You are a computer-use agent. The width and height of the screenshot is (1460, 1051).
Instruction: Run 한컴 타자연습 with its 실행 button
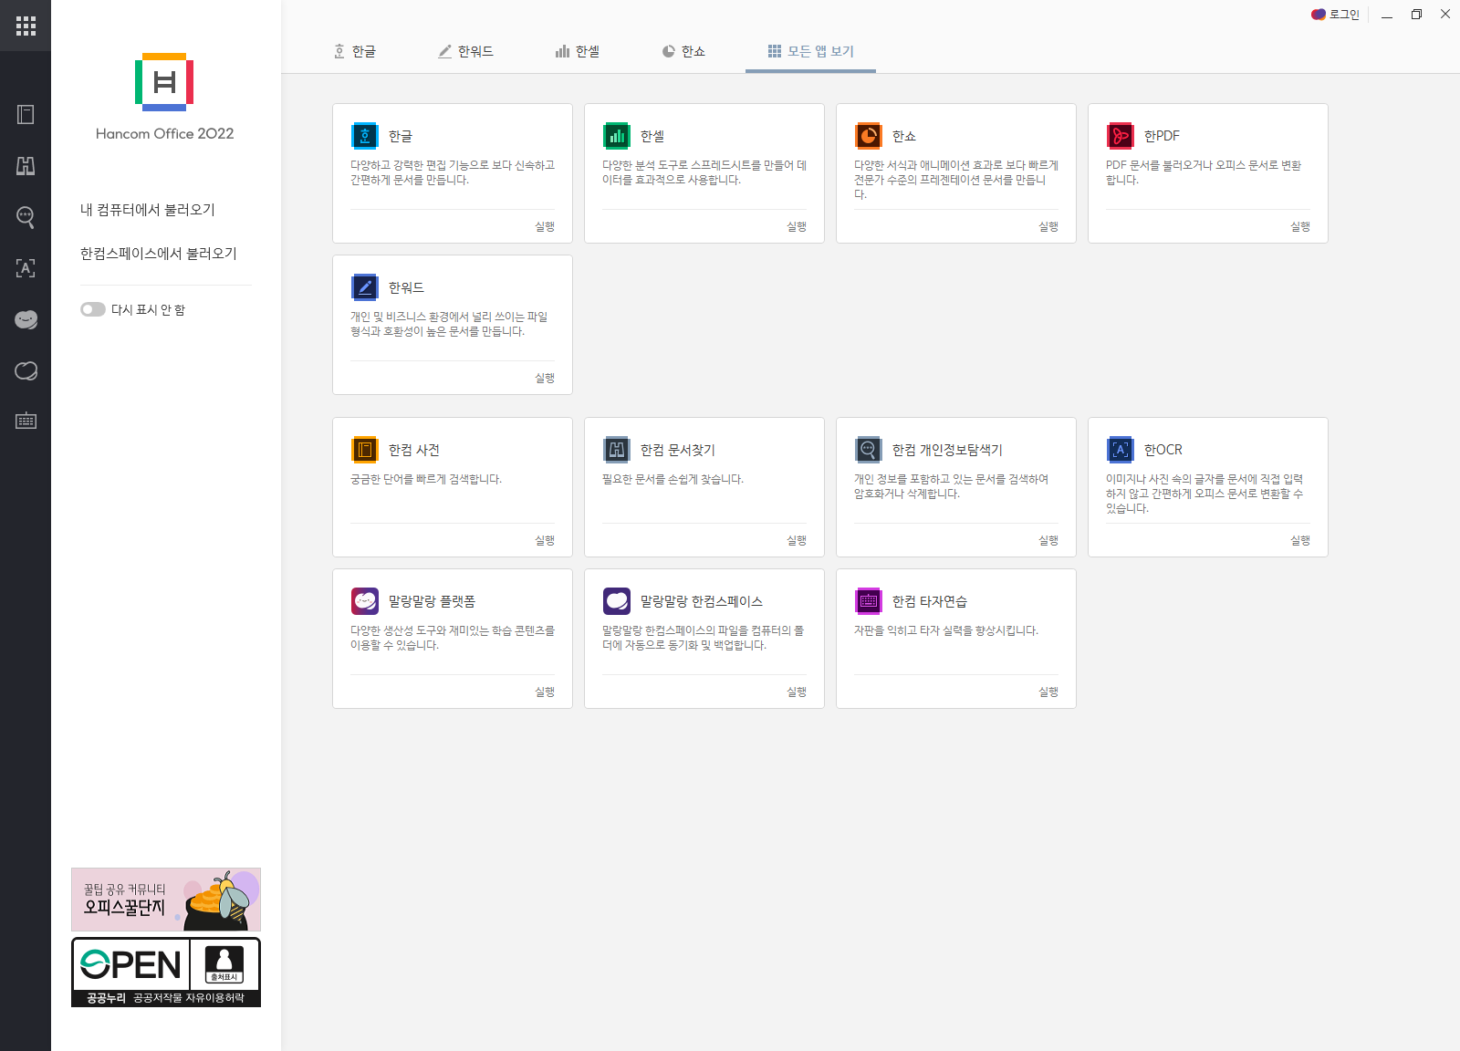click(x=1048, y=692)
